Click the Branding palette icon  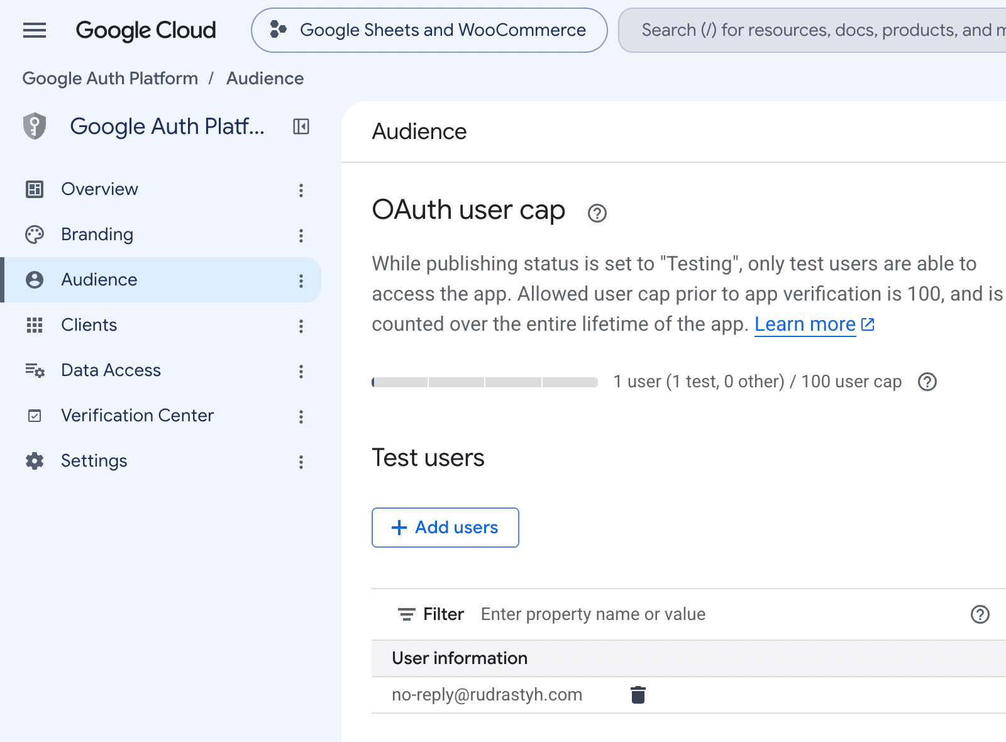[35, 235]
